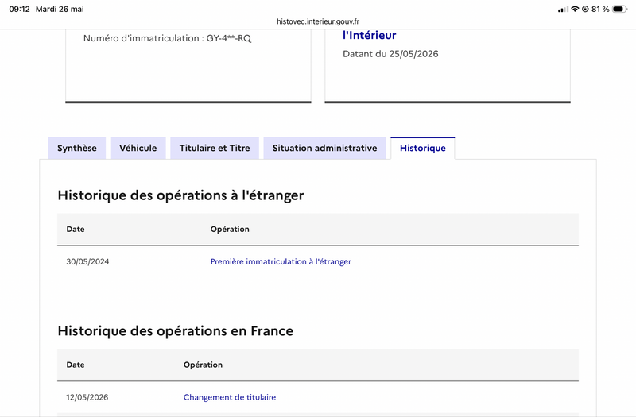Select the Titulaire et Titre tab

click(x=215, y=148)
